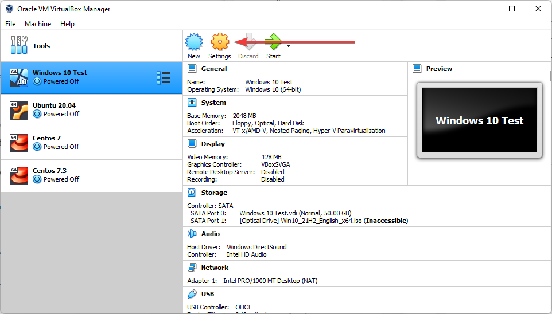Click the New virtual machine icon
The image size is (552, 314).
pyautogui.click(x=194, y=42)
